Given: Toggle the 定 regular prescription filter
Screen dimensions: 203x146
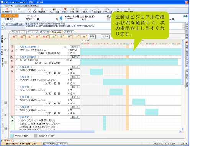Looking at the screenshot, I should pos(14,37).
